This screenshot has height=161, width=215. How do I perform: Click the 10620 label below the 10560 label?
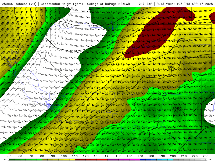172,93
